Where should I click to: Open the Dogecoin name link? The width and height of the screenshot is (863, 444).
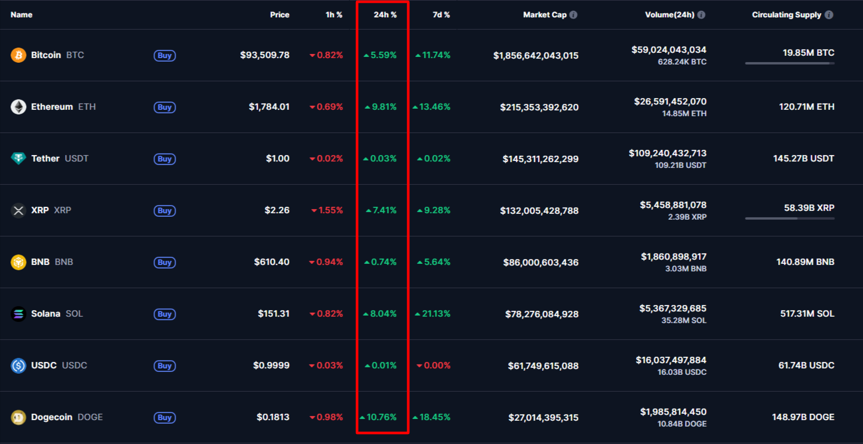coord(52,417)
